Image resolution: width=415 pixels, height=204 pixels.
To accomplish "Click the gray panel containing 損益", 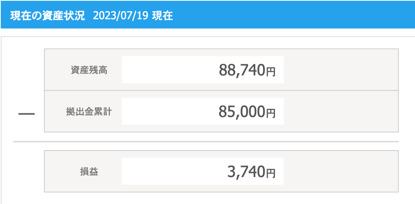I will (x=221, y=171).
